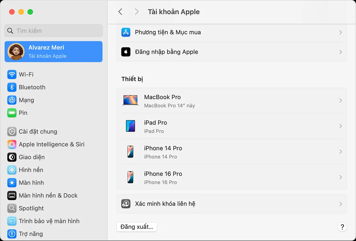Click the Spotlight magnifier icon
Image resolution: width=356 pixels, height=241 pixels.
tap(12, 208)
